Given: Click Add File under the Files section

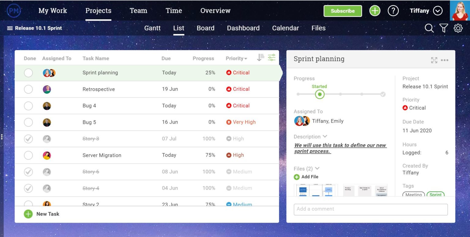Looking at the screenshot, I should pos(306,177).
